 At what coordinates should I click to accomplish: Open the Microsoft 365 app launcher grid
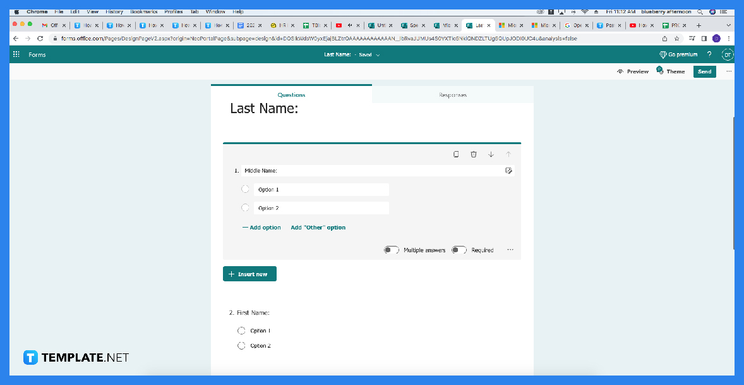15,54
